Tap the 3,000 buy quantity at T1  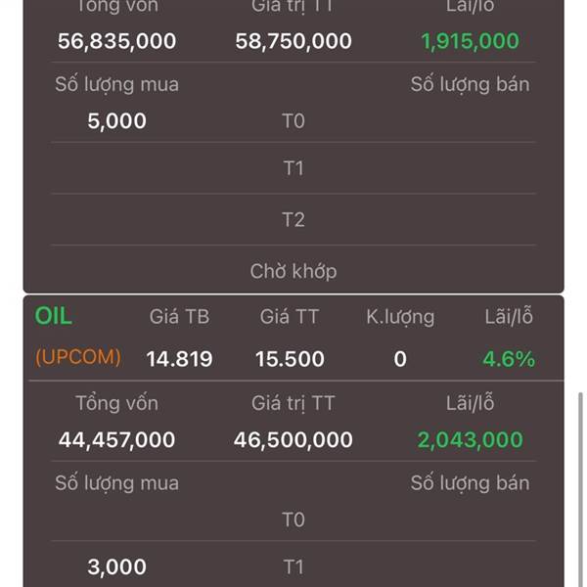point(116,566)
